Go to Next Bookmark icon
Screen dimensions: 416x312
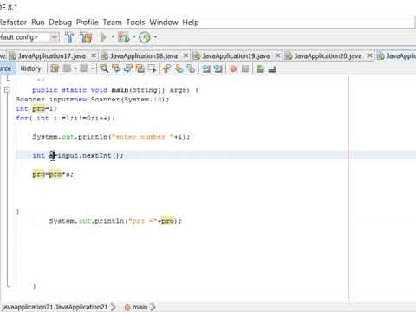pyautogui.click(x=179, y=68)
